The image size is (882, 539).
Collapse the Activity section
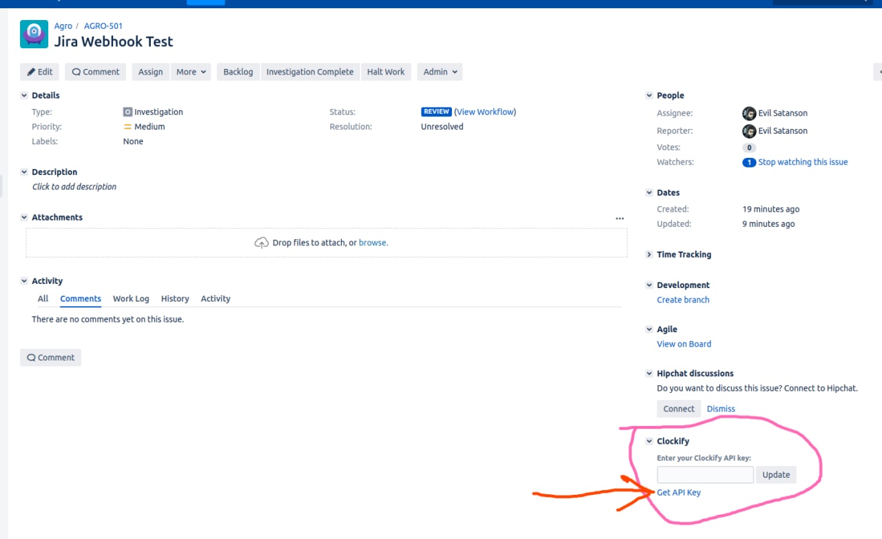coord(24,281)
